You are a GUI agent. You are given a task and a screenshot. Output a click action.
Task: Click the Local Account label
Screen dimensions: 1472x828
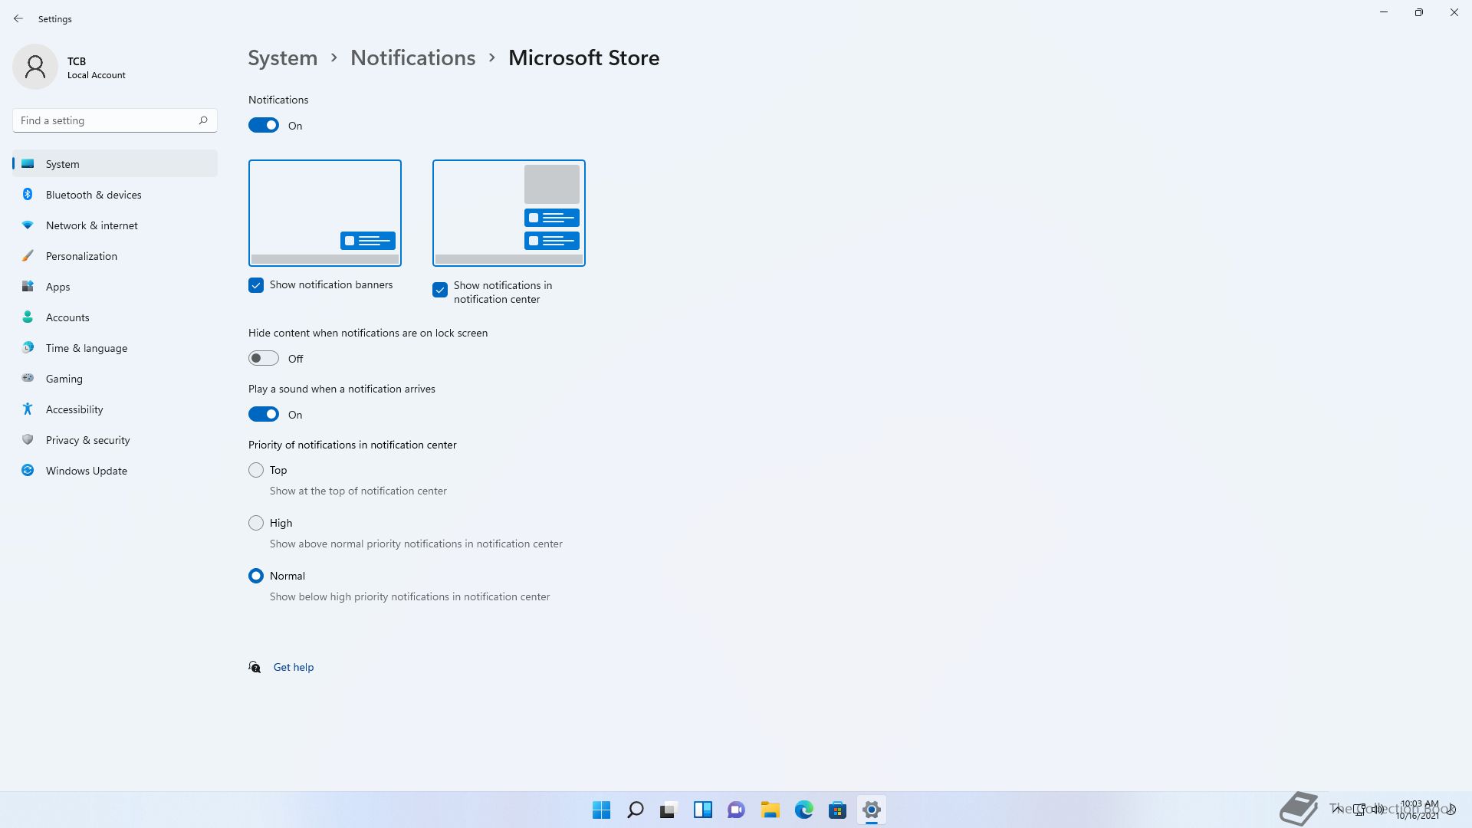click(97, 75)
